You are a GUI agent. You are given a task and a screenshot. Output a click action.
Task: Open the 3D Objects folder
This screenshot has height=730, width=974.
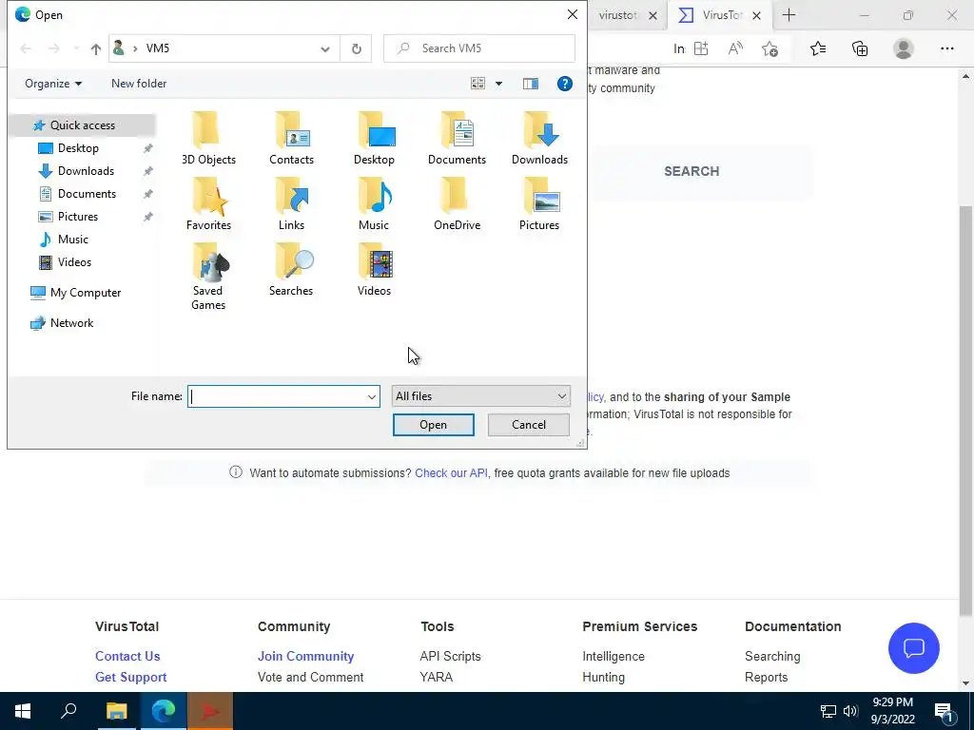tap(208, 139)
